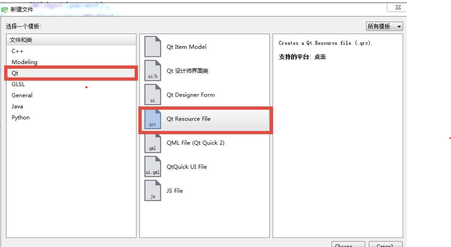Choose the Qt Designer Form template label
The height and width of the screenshot is (247, 451).
click(191, 95)
